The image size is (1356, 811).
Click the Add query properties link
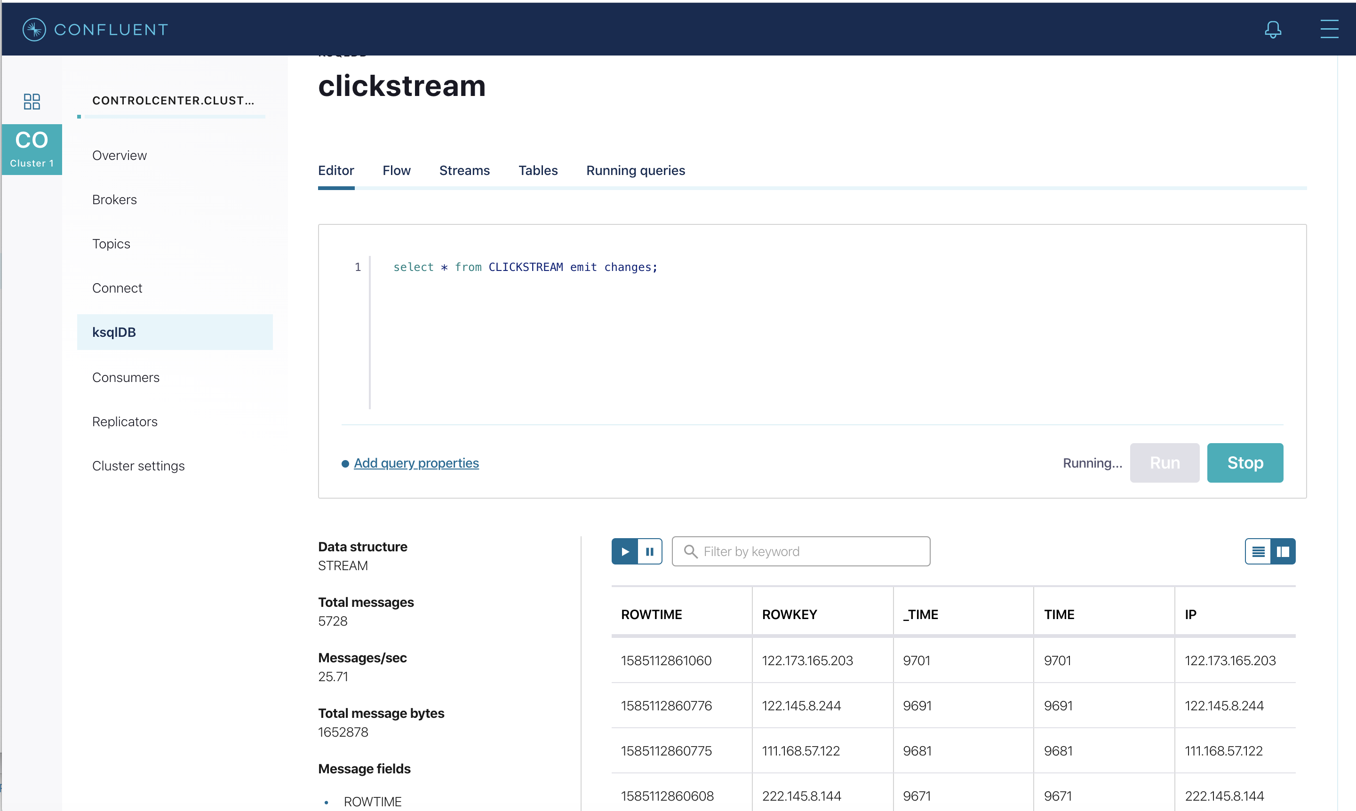coord(416,462)
